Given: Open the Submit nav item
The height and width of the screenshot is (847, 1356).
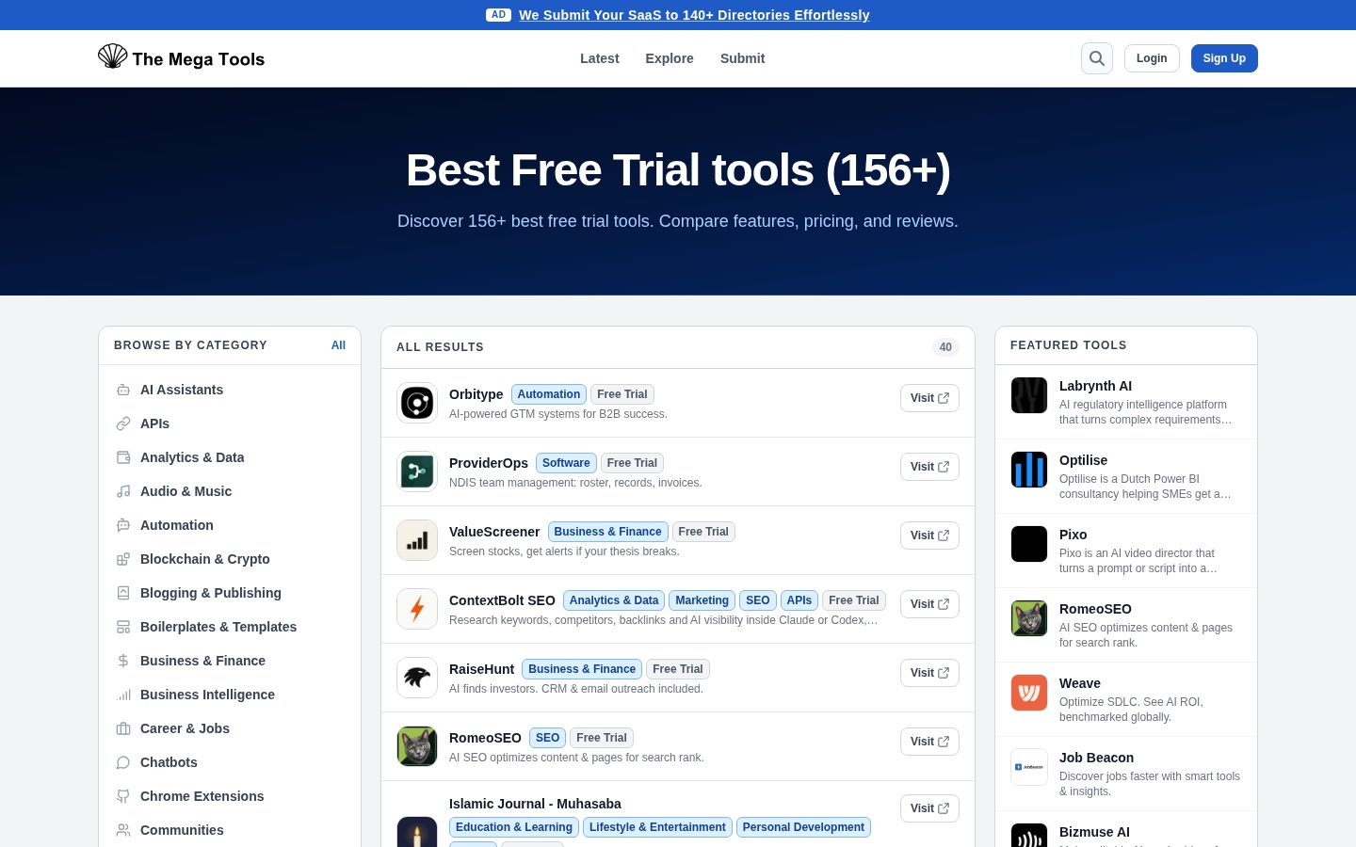Looking at the screenshot, I should 742,58.
